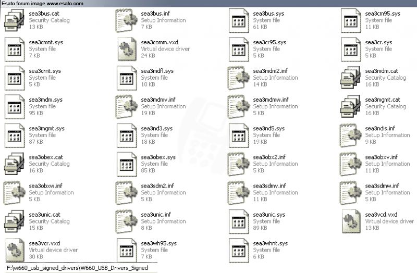Select the sea3cmnt.sys file icon
The width and height of the screenshot is (417, 273).
click(15, 49)
